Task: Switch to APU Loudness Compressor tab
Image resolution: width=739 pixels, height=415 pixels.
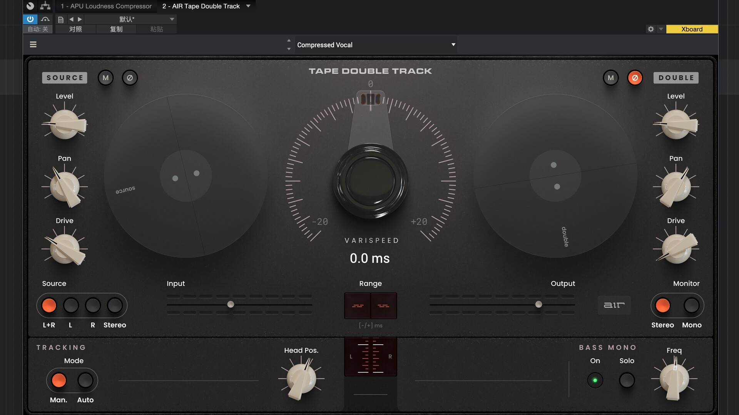Action: coord(106,6)
